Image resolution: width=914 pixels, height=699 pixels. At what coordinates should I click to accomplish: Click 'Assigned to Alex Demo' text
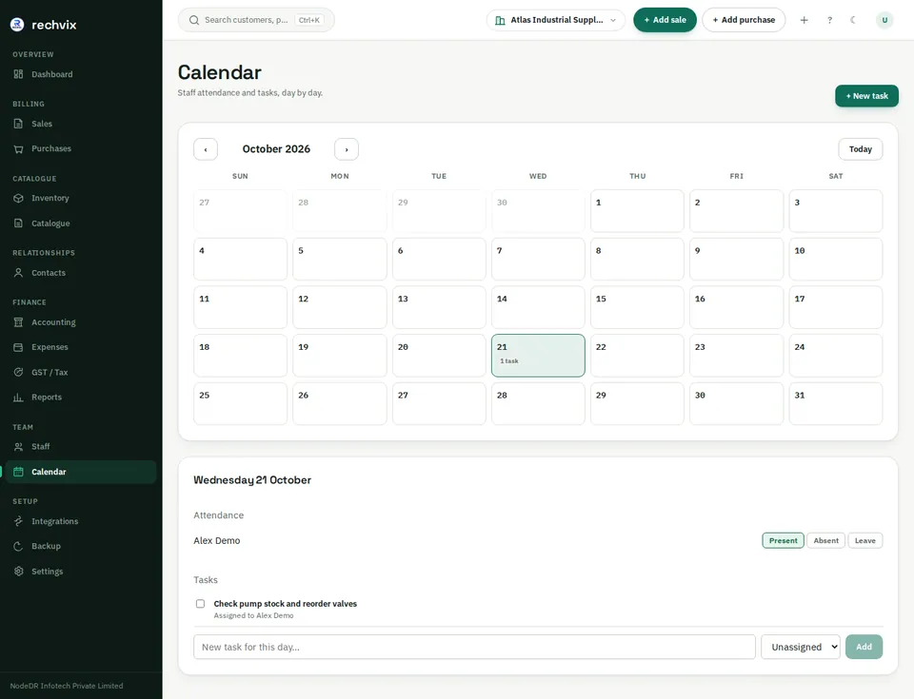click(x=253, y=615)
